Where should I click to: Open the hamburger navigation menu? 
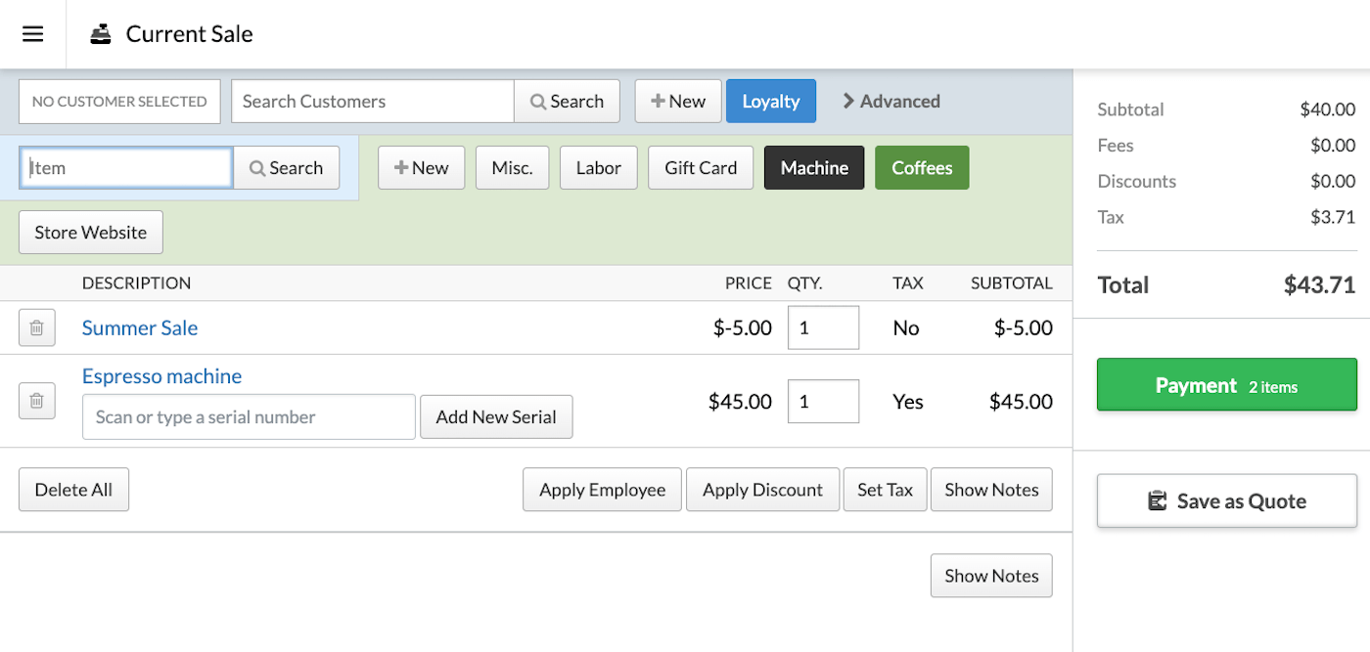tap(33, 34)
